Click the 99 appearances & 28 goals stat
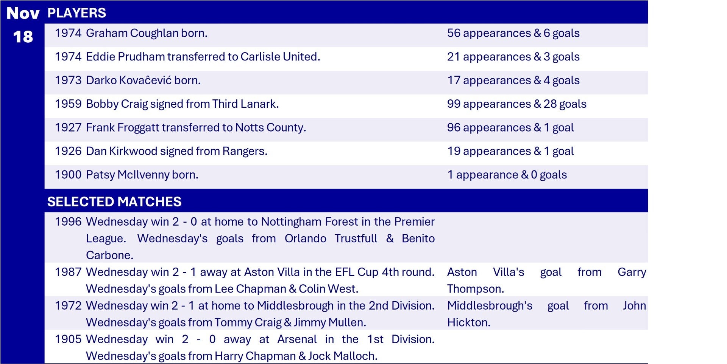 [516, 104]
